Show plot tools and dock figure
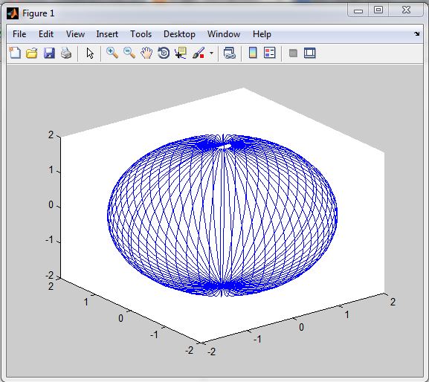Screen dimensions: 429x382 pos(310,53)
